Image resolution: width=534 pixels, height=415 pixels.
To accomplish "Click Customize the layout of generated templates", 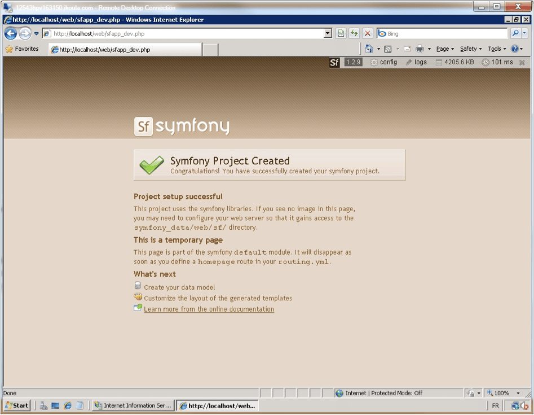I will (x=218, y=298).
